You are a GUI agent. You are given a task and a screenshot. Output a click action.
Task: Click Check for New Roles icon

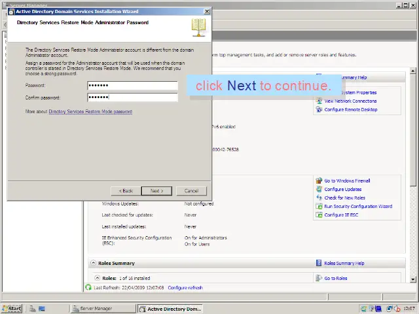(319, 198)
